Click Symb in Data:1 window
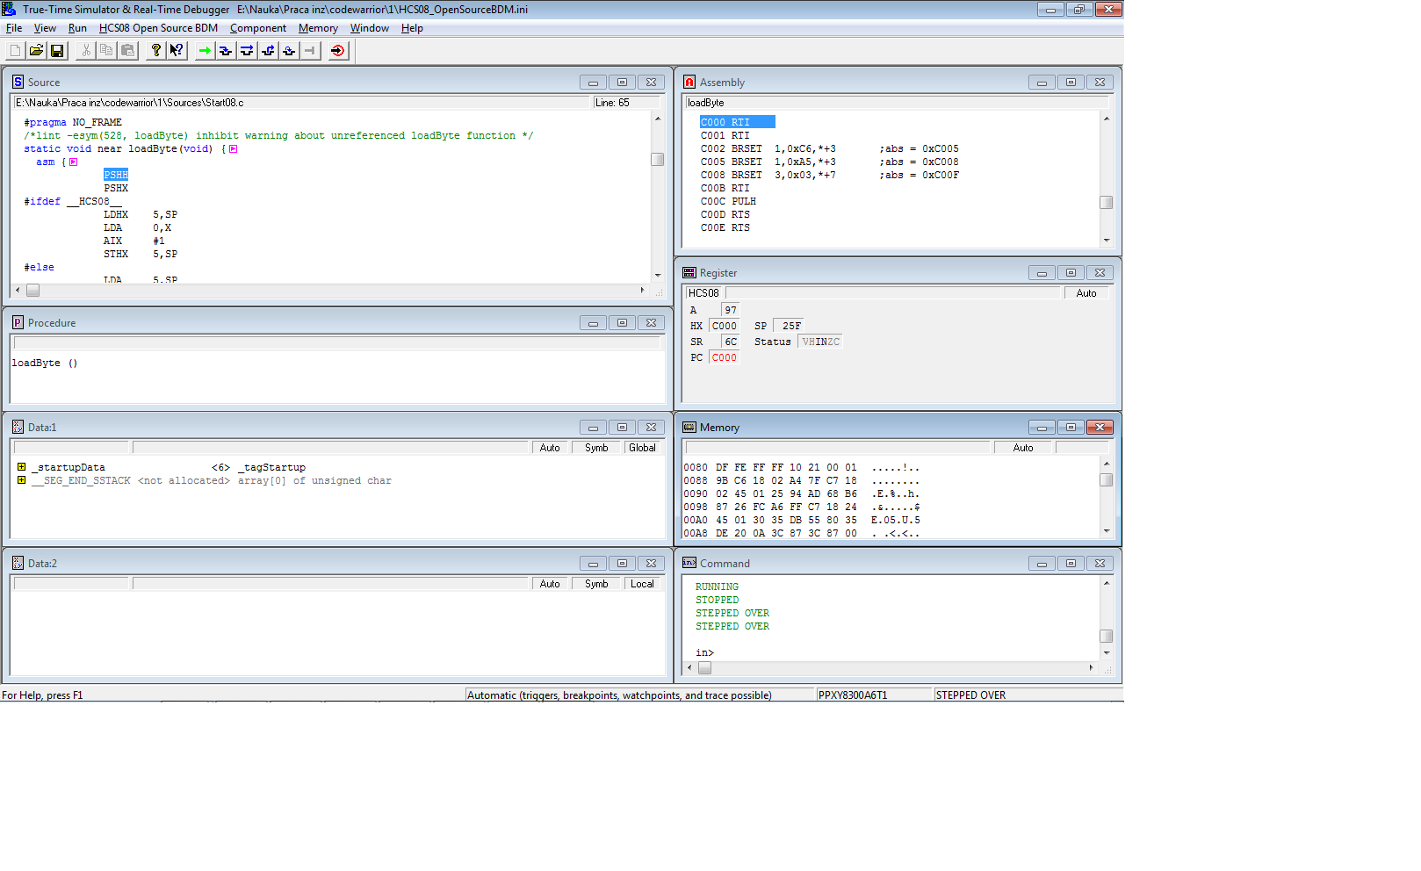Screen dimensions: 1421x871 click(x=596, y=448)
